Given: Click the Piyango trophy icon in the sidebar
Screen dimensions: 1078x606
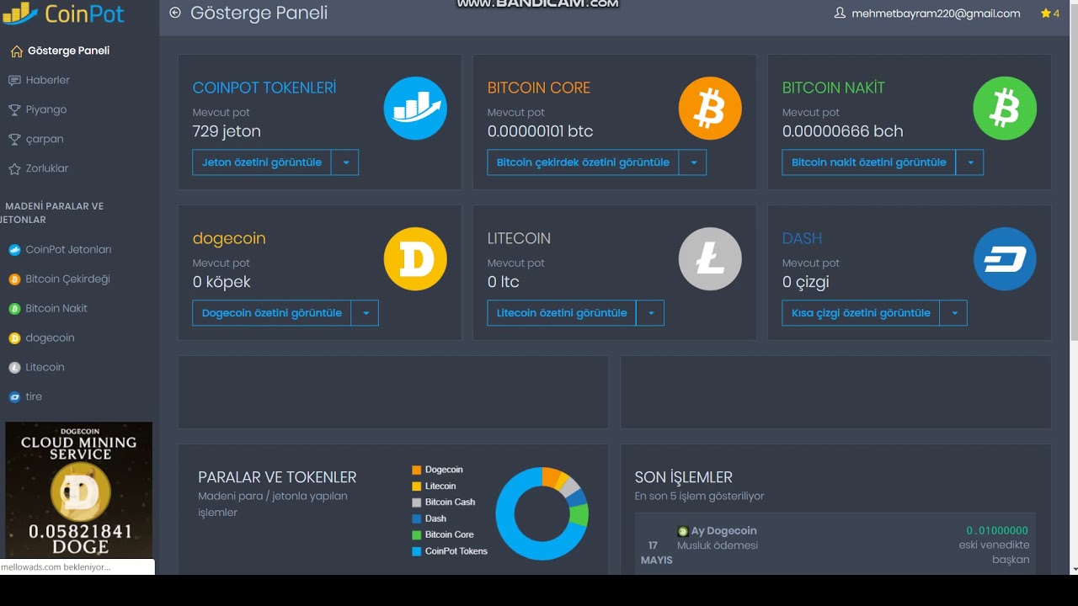Looking at the screenshot, I should (x=14, y=110).
